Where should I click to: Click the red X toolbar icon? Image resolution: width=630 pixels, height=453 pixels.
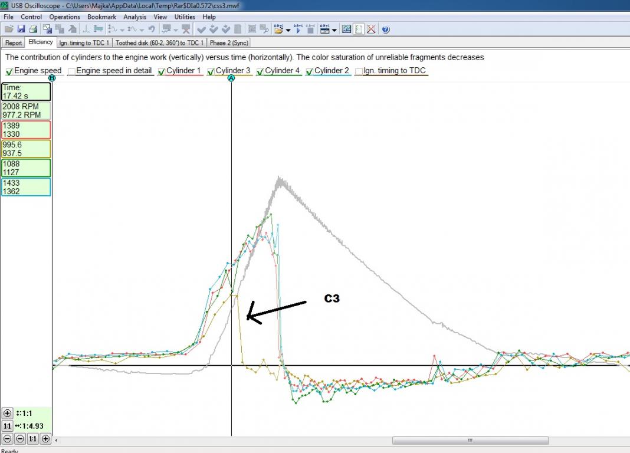[x=372, y=29]
